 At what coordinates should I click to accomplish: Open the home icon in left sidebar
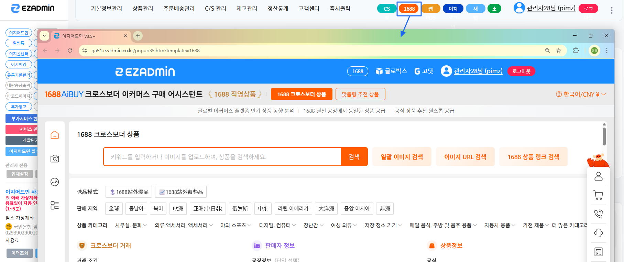[x=55, y=135]
